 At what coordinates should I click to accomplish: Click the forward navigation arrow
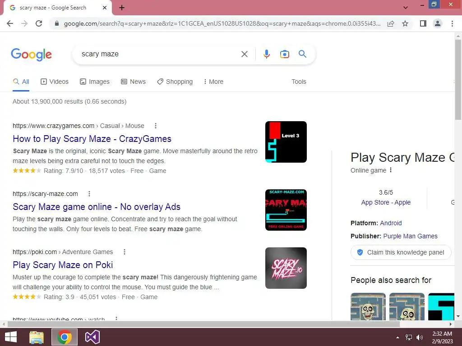[24, 23]
